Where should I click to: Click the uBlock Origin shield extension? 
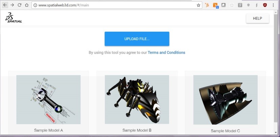pyautogui.click(x=265, y=5)
